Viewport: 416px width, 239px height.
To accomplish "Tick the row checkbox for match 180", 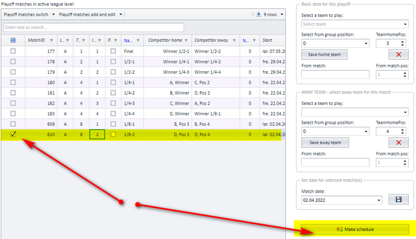I will [x=13, y=83].
